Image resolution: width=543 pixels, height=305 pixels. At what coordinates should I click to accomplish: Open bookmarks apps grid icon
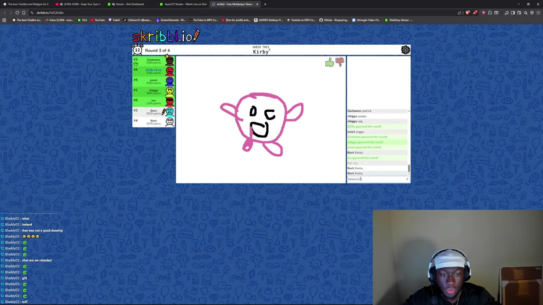click(4, 20)
